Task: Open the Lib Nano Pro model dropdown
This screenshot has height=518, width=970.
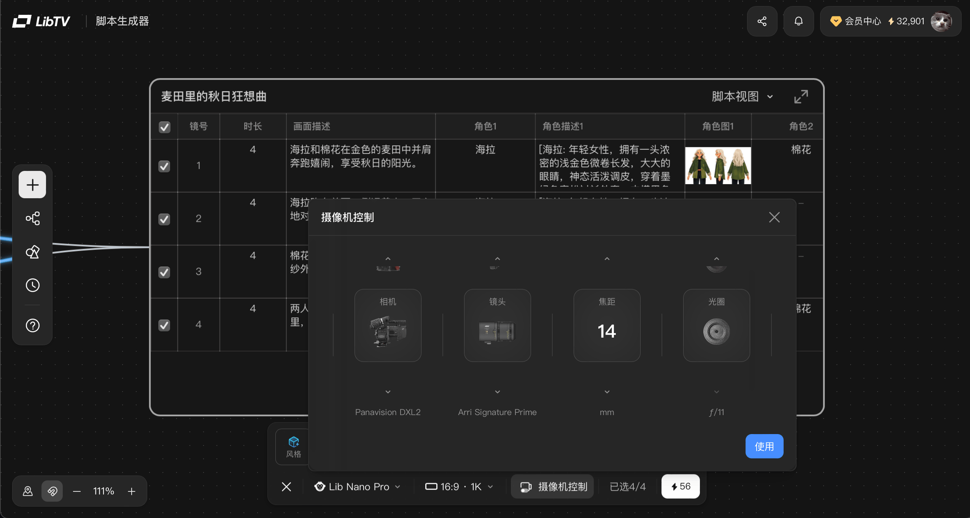Action: (x=358, y=486)
